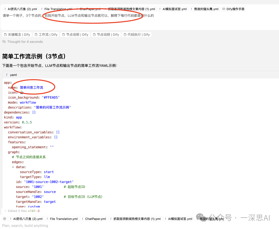Select ChatPaper.yml chip above the input box
This screenshot has height=229, width=279.
(94, 219)
